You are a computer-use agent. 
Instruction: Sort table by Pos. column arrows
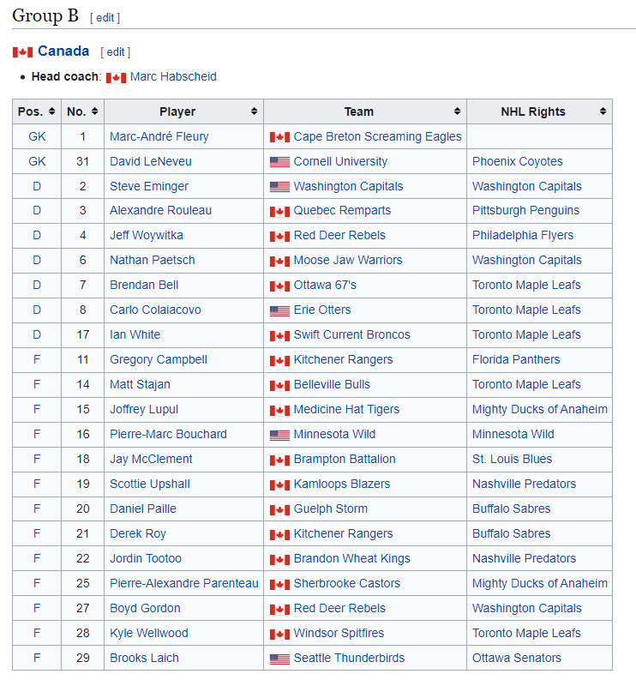coord(52,111)
